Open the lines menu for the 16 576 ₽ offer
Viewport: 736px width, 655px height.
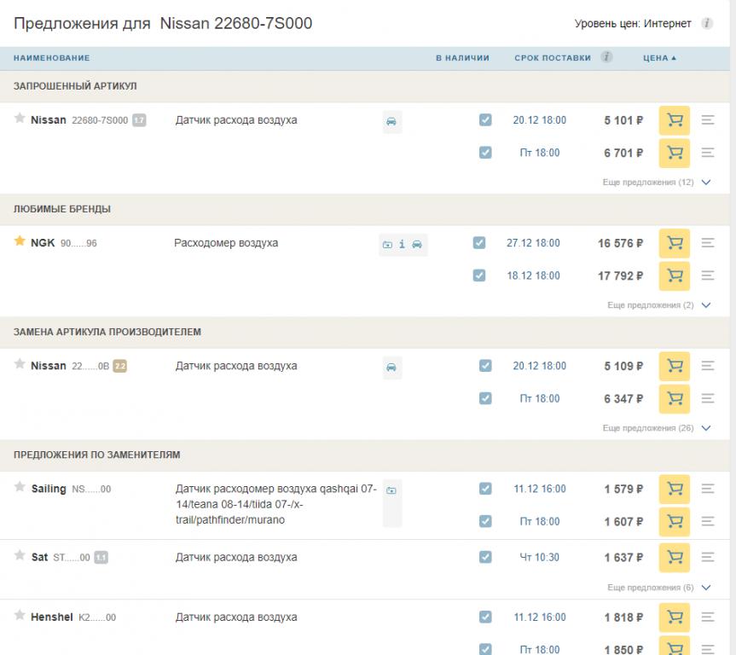pos(708,243)
